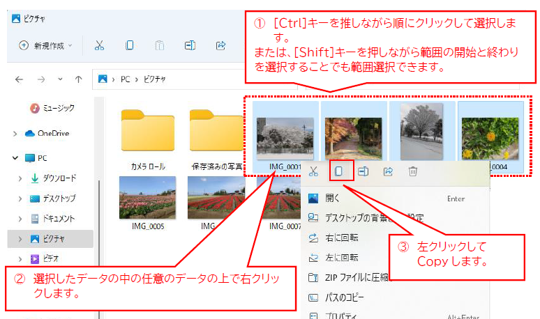
Task: Click the Rename icon in the context menu
Action: (x=363, y=171)
